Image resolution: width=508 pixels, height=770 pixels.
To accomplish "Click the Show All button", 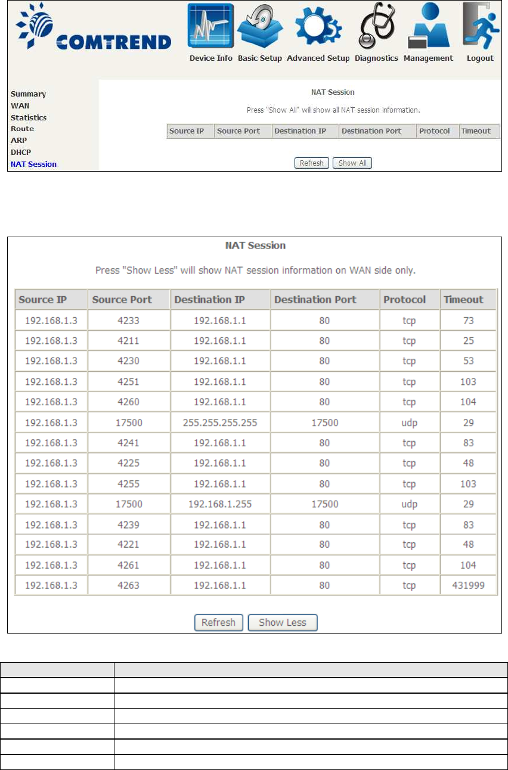I will pyautogui.click(x=352, y=163).
